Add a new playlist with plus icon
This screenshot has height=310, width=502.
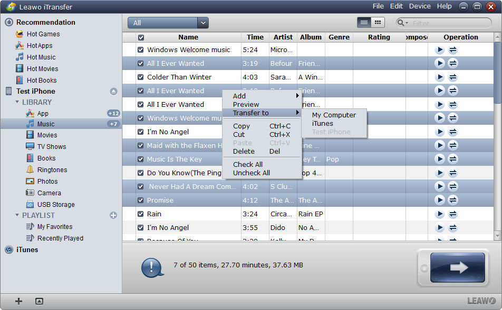pyautogui.click(x=113, y=215)
